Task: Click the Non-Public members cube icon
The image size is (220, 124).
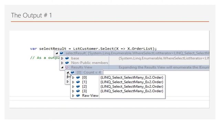Action: click(67, 63)
